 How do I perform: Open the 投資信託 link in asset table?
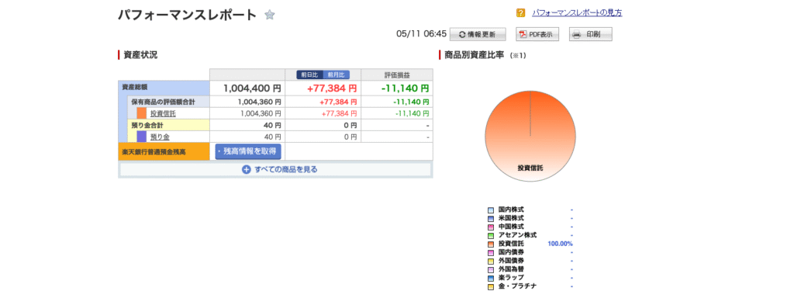tap(163, 113)
